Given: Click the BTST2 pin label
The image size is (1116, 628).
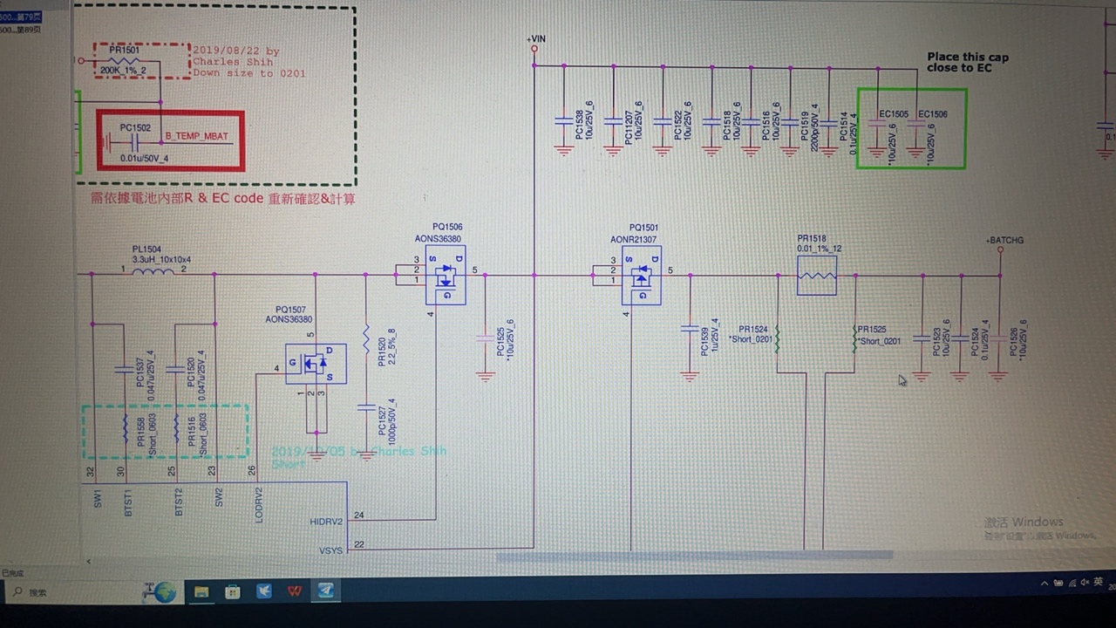Looking at the screenshot, I should click(x=179, y=503).
